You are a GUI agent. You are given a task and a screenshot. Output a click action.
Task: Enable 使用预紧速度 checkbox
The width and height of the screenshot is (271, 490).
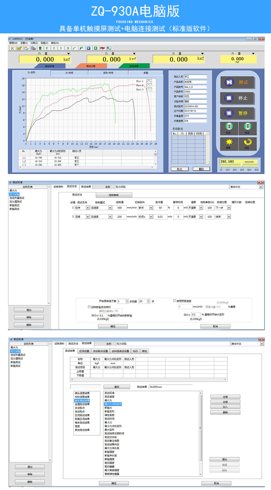tap(175, 301)
